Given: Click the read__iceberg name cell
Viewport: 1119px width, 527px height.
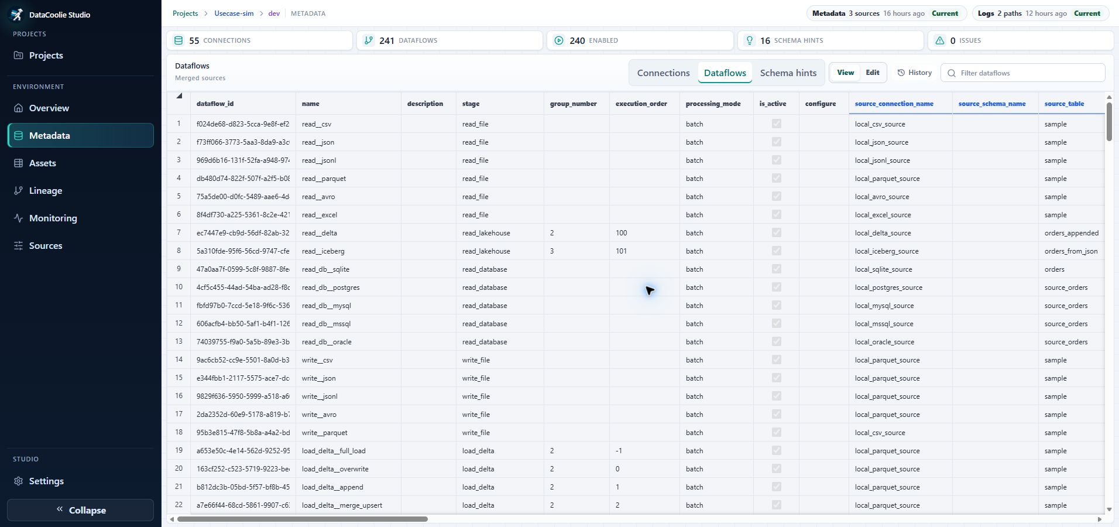Looking at the screenshot, I should (x=348, y=251).
